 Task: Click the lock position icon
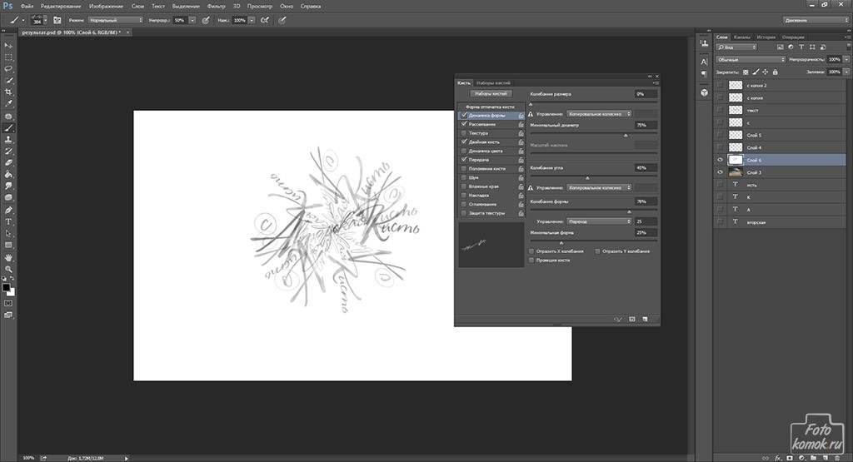pos(765,72)
